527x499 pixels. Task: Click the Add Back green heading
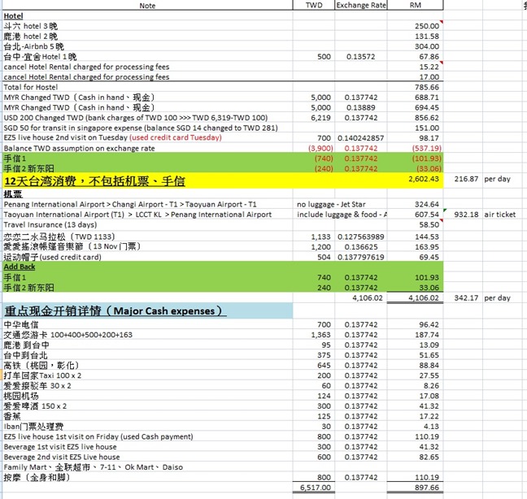[20, 267]
